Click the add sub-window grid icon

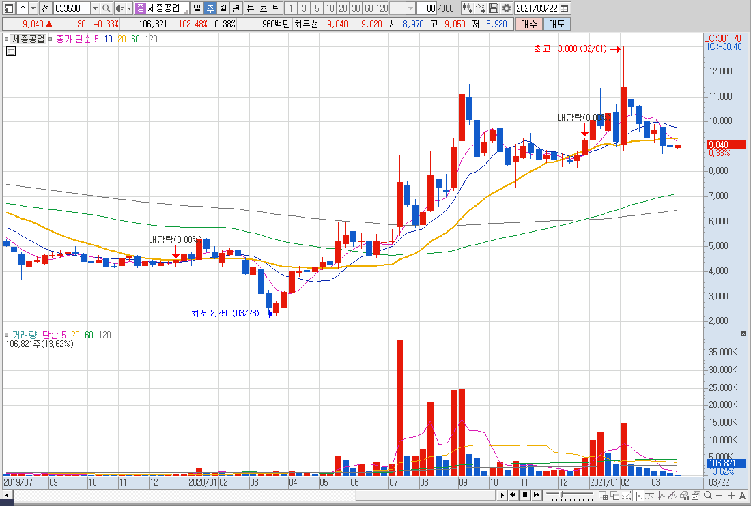tap(603, 496)
